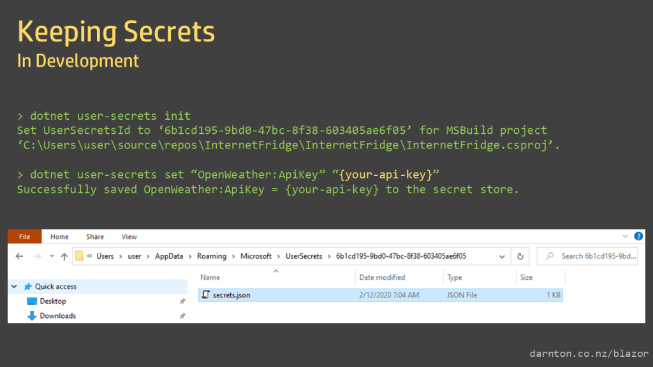Image resolution: width=653 pixels, height=367 pixels.
Task: Collapse the Quick access tree node
Action: click(x=14, y=287)
